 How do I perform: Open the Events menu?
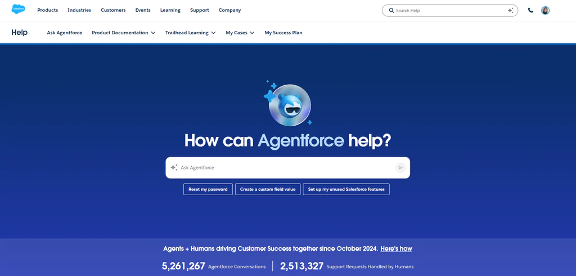[x=143, y=10]
